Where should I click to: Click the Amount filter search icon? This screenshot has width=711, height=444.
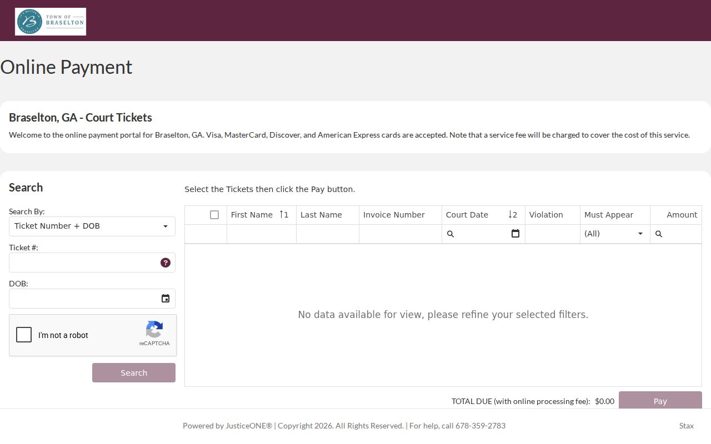pyautogui.click(x=659, y=234)
